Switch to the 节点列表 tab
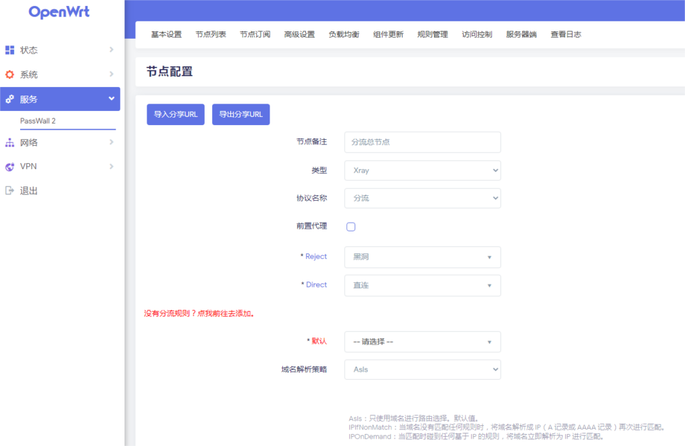685x446 pixels. coord(211,35)
